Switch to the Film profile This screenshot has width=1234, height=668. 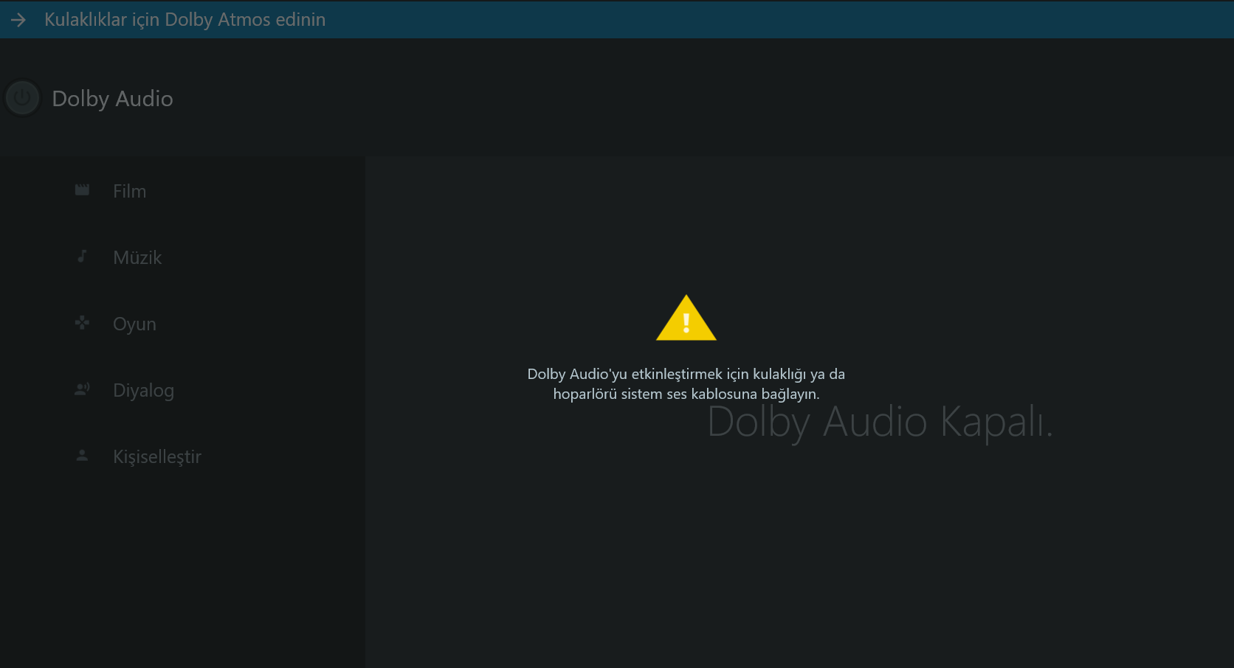point(130,192)
